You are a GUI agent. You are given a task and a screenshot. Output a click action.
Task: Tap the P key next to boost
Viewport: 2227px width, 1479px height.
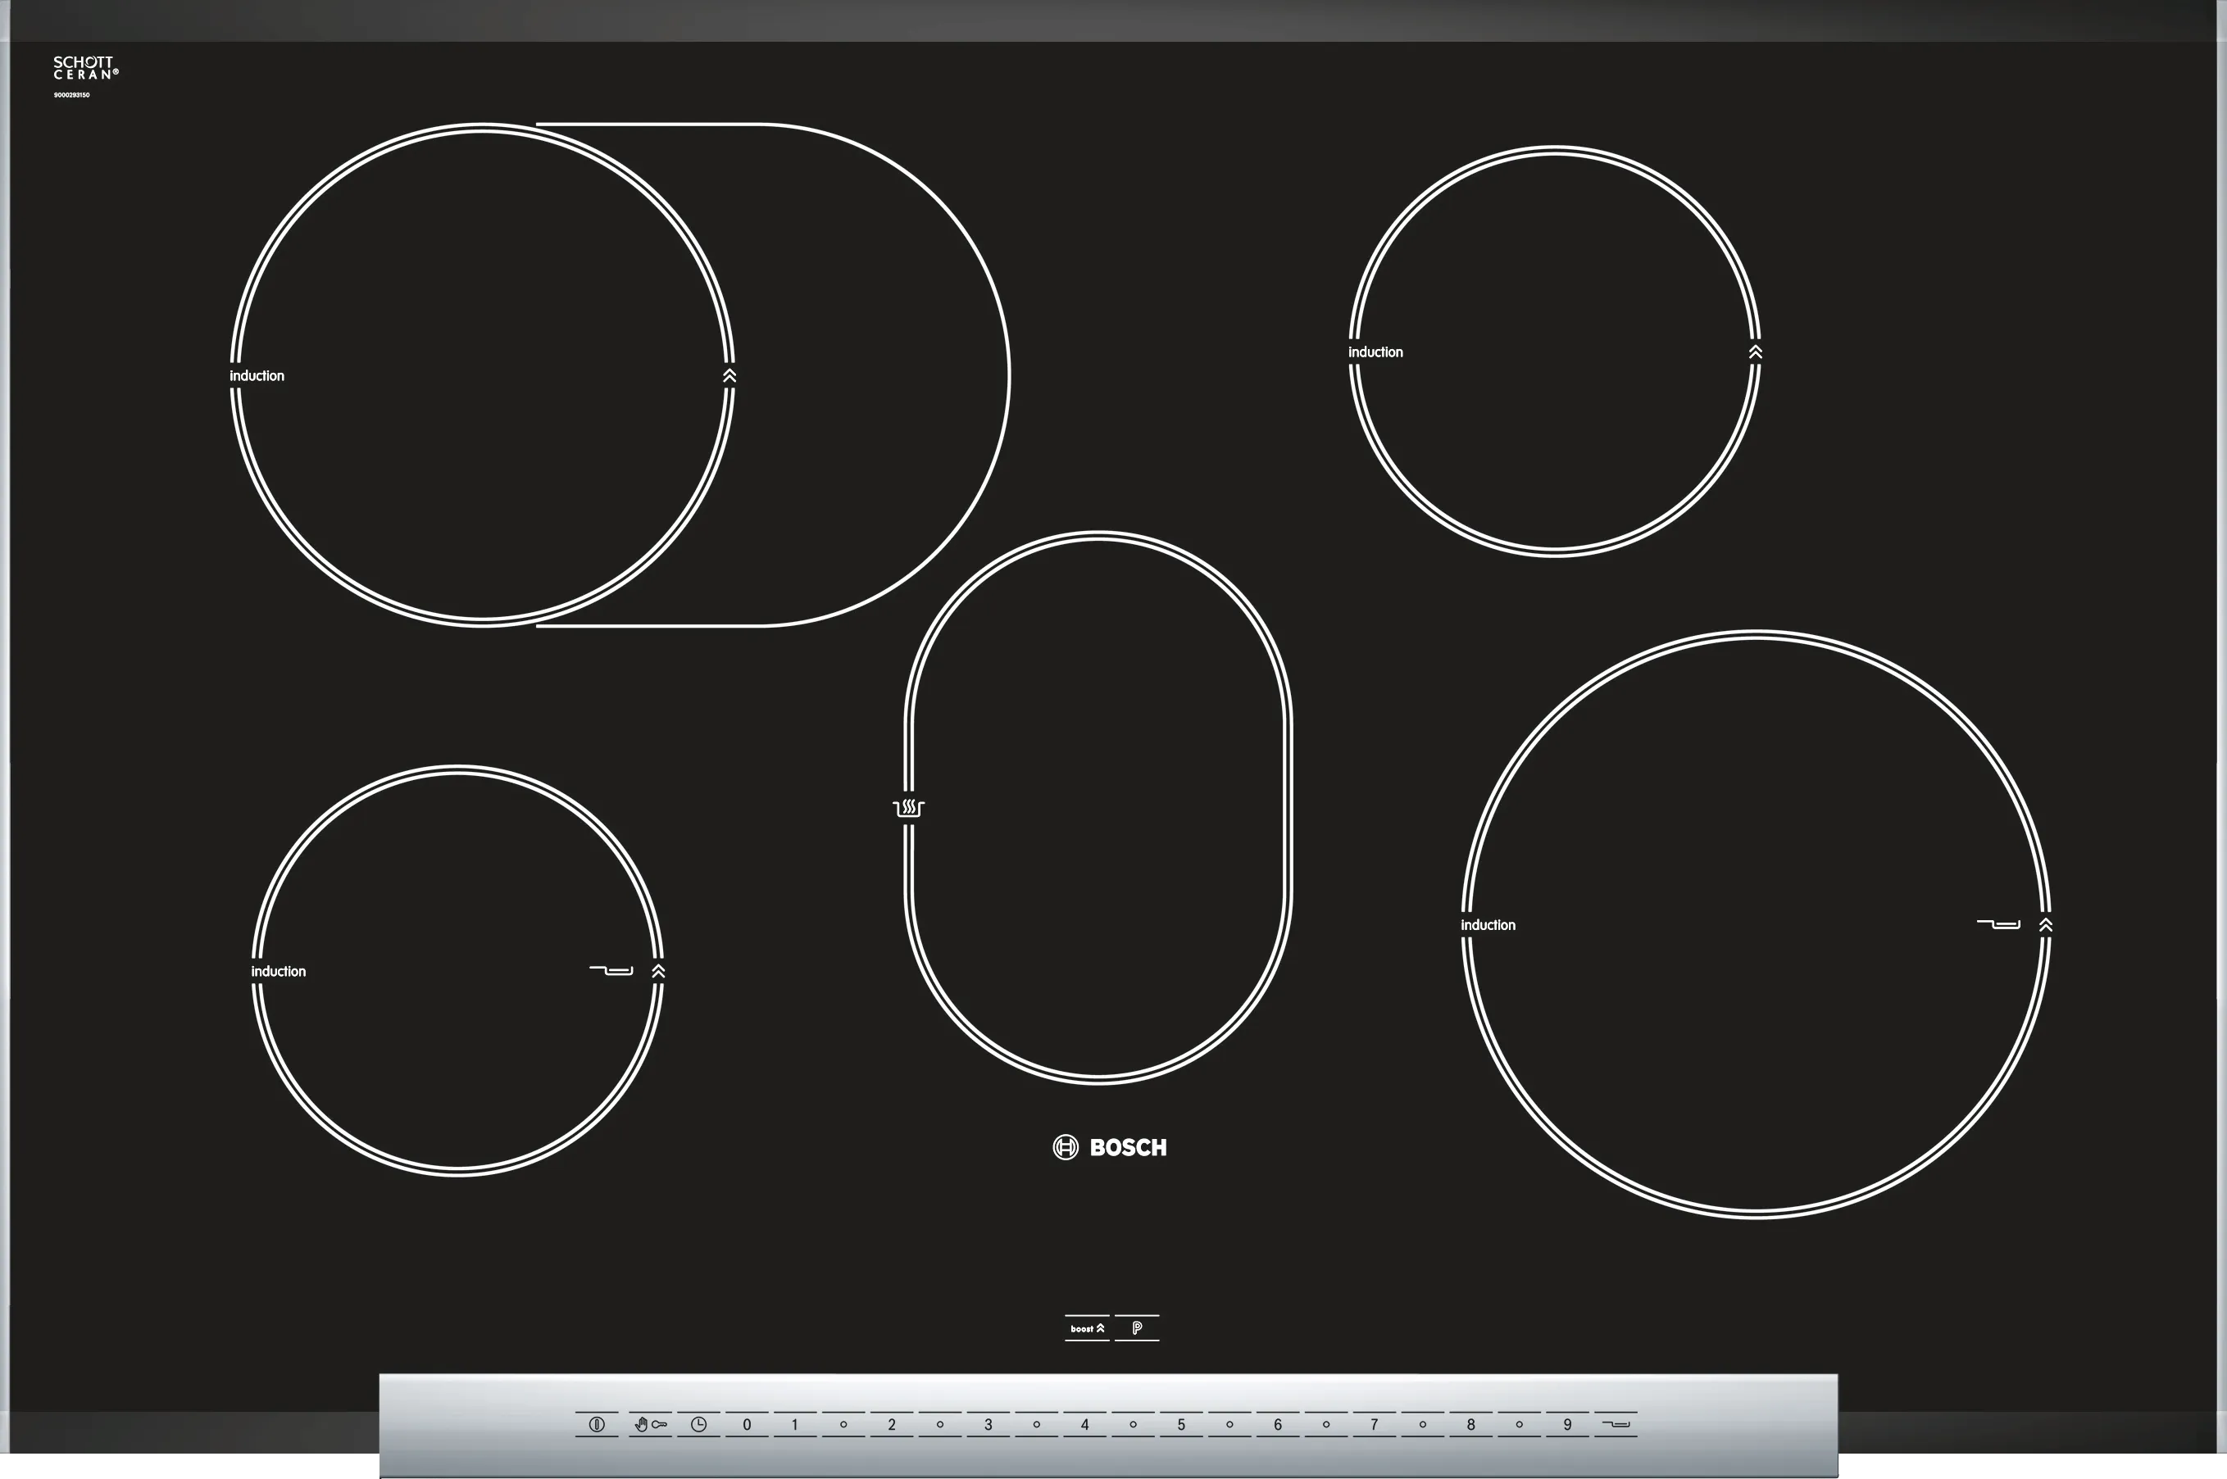pos(1138,1328)
